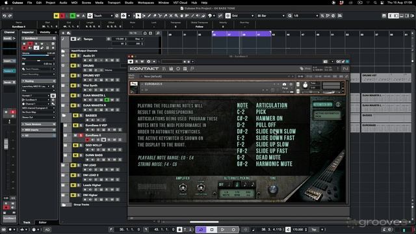The height and width of the screenshot is (234, 416).
Task: Click the Undo arrow in the Cubase toolbar
Action: [x=5, y=16]
